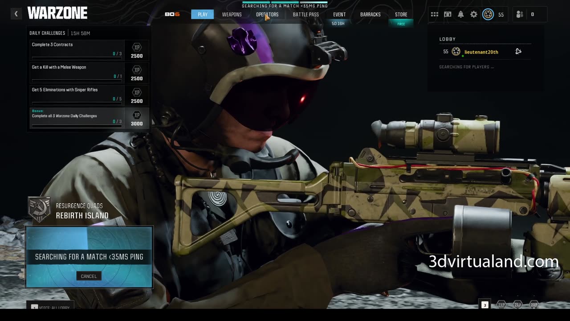Open the Complete 3 Contracts challenge

click(89, 50)
